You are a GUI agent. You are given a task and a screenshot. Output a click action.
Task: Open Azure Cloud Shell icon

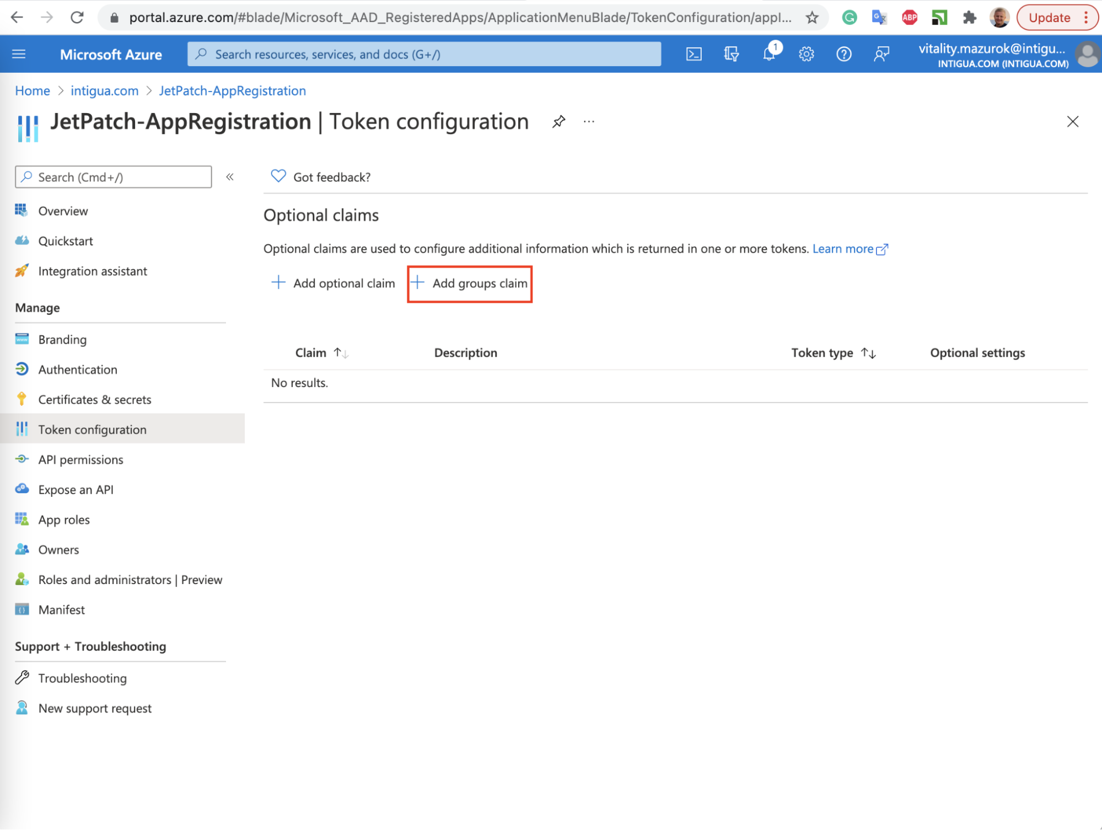click(694, 54)
